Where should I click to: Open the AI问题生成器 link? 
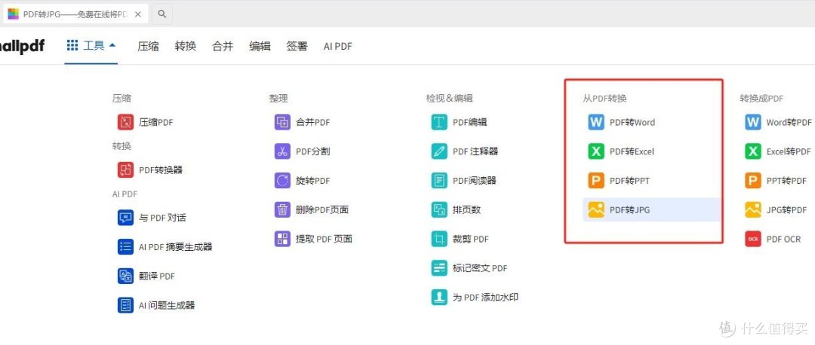167,305
